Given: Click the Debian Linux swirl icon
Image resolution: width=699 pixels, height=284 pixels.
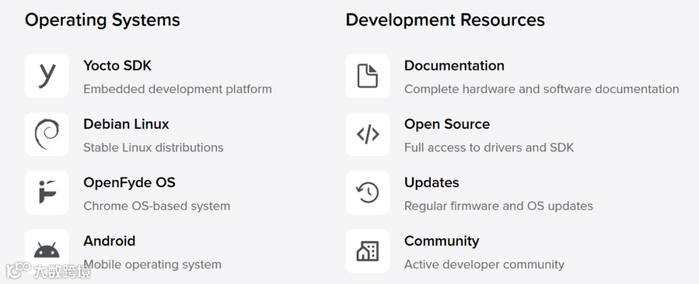Looking at the screenshot, I should (47, 134).
